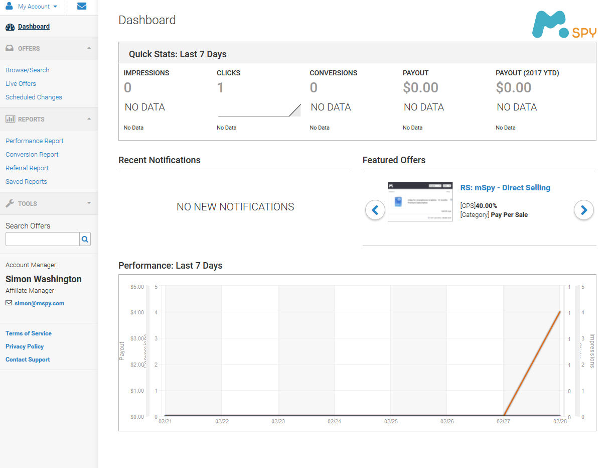The width and height of the screenshot is (614, 468).
Task: Click the Reports bar chart icon
Action: click(10, 120)
